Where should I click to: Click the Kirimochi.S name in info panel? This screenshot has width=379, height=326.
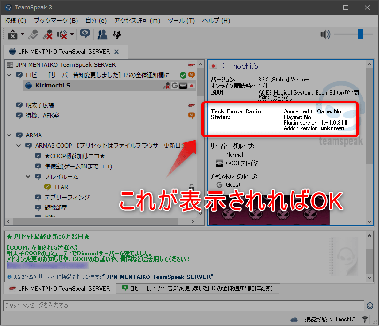point(239,66)
